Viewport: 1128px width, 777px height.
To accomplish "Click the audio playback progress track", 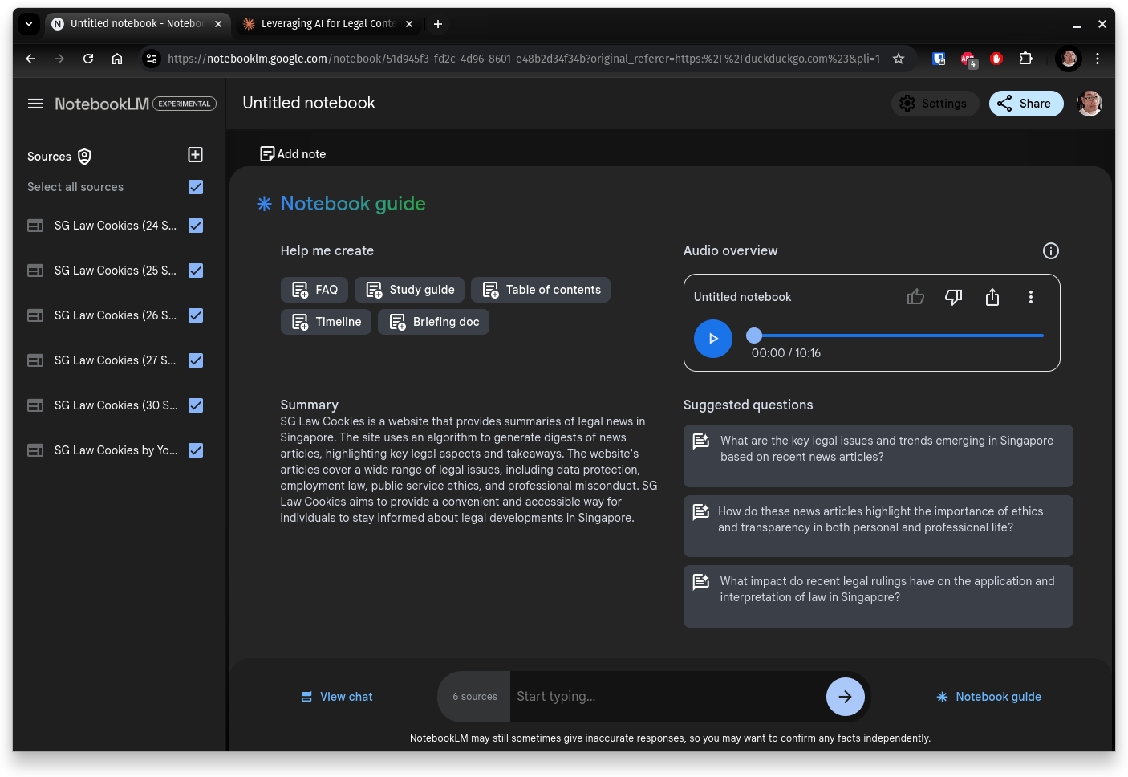I will [x=899, y=336].
